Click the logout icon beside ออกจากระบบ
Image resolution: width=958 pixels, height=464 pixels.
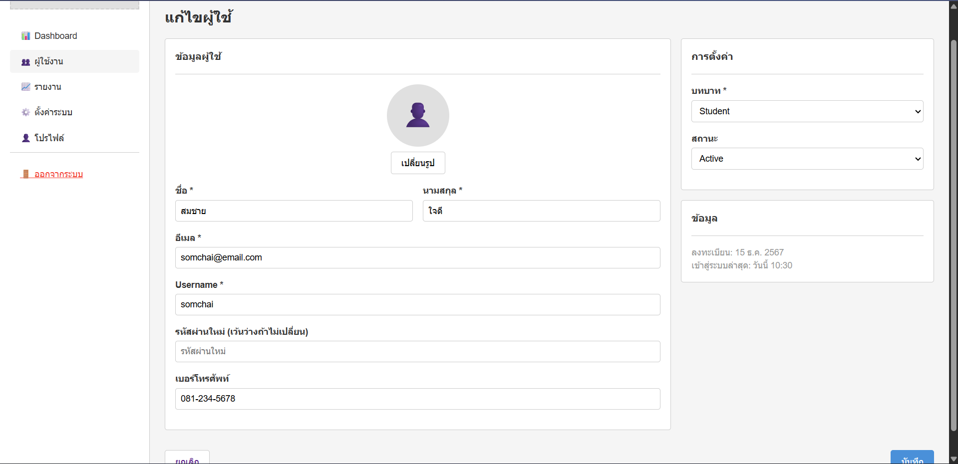pyautogui.click(x=26, y=174)
